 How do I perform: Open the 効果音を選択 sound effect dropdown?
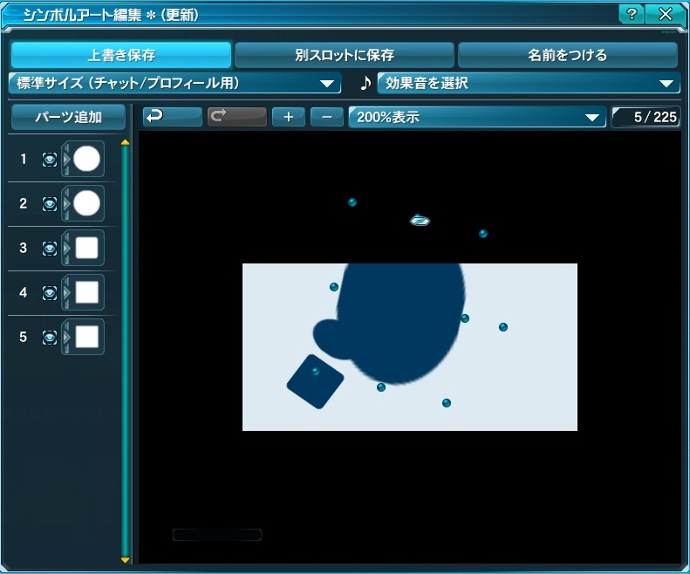point(529,83)
